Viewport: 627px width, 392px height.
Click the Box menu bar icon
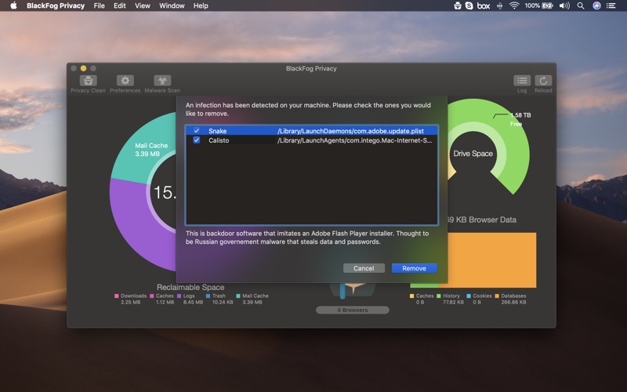click(484, 5)
